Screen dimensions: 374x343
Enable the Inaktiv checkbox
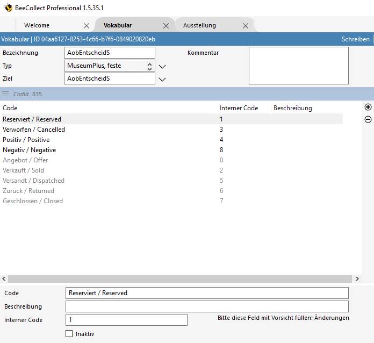tap(69, 334)
